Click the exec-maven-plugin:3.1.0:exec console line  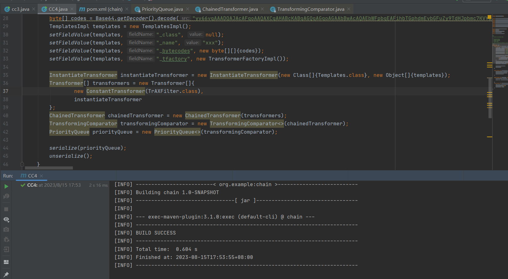(214, 217)
